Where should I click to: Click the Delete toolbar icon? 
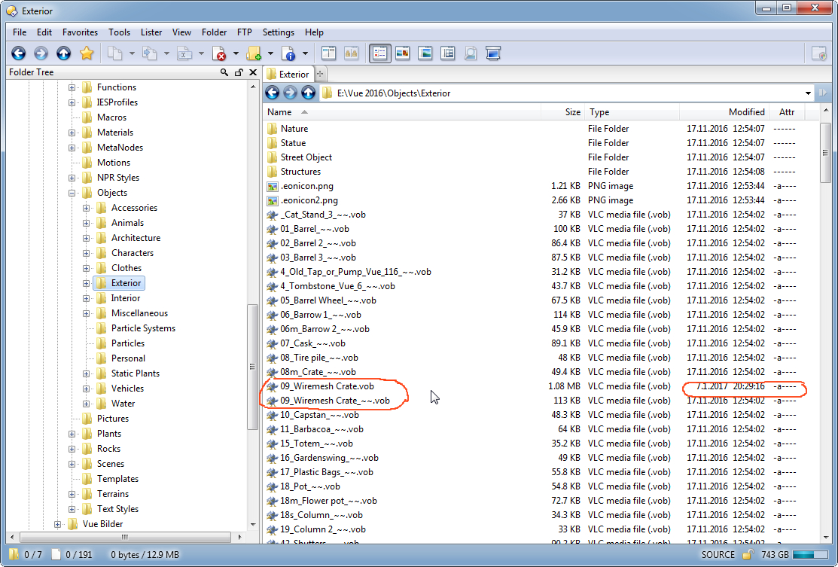click(219, 53)
